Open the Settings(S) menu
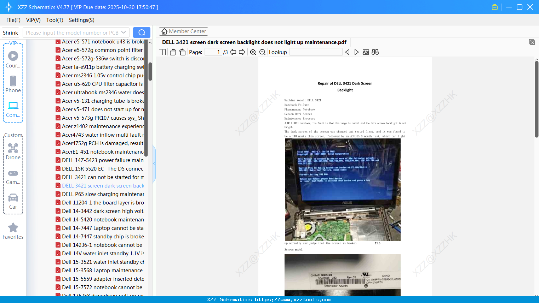539x303 pixels. pos(82,20)
